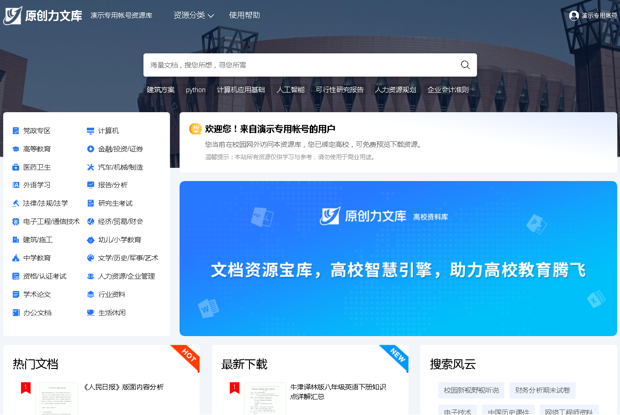Open the 人工智能 suggested search link

point(290,90)
